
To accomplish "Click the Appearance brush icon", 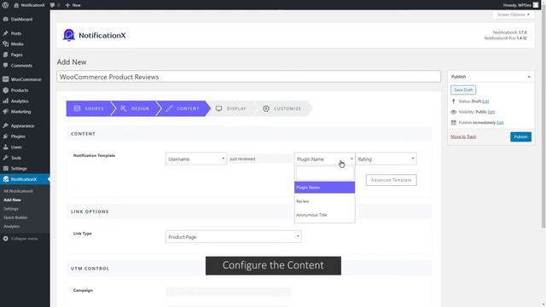I will coord(6,125).
